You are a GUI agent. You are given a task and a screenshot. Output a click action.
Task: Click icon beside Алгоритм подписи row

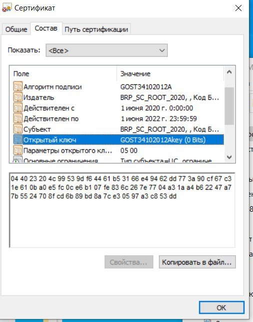tap(17, 86)
